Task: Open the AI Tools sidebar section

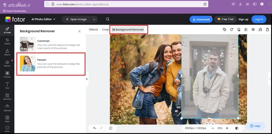Action: [7, 30]
